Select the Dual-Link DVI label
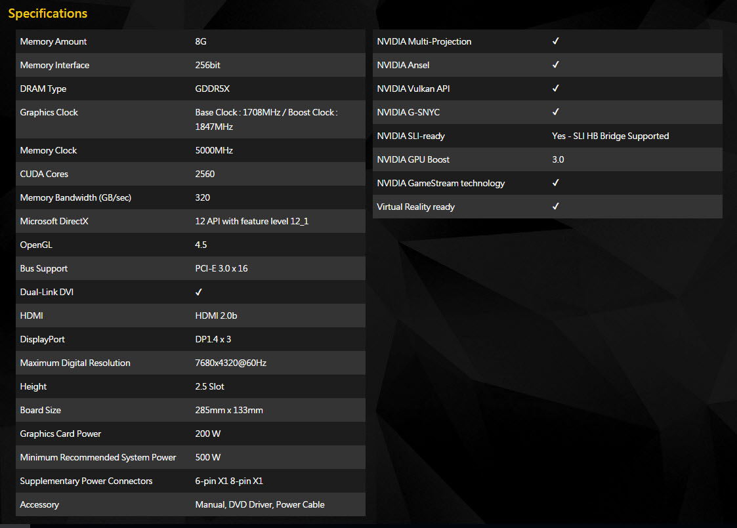 coord(47,292)
